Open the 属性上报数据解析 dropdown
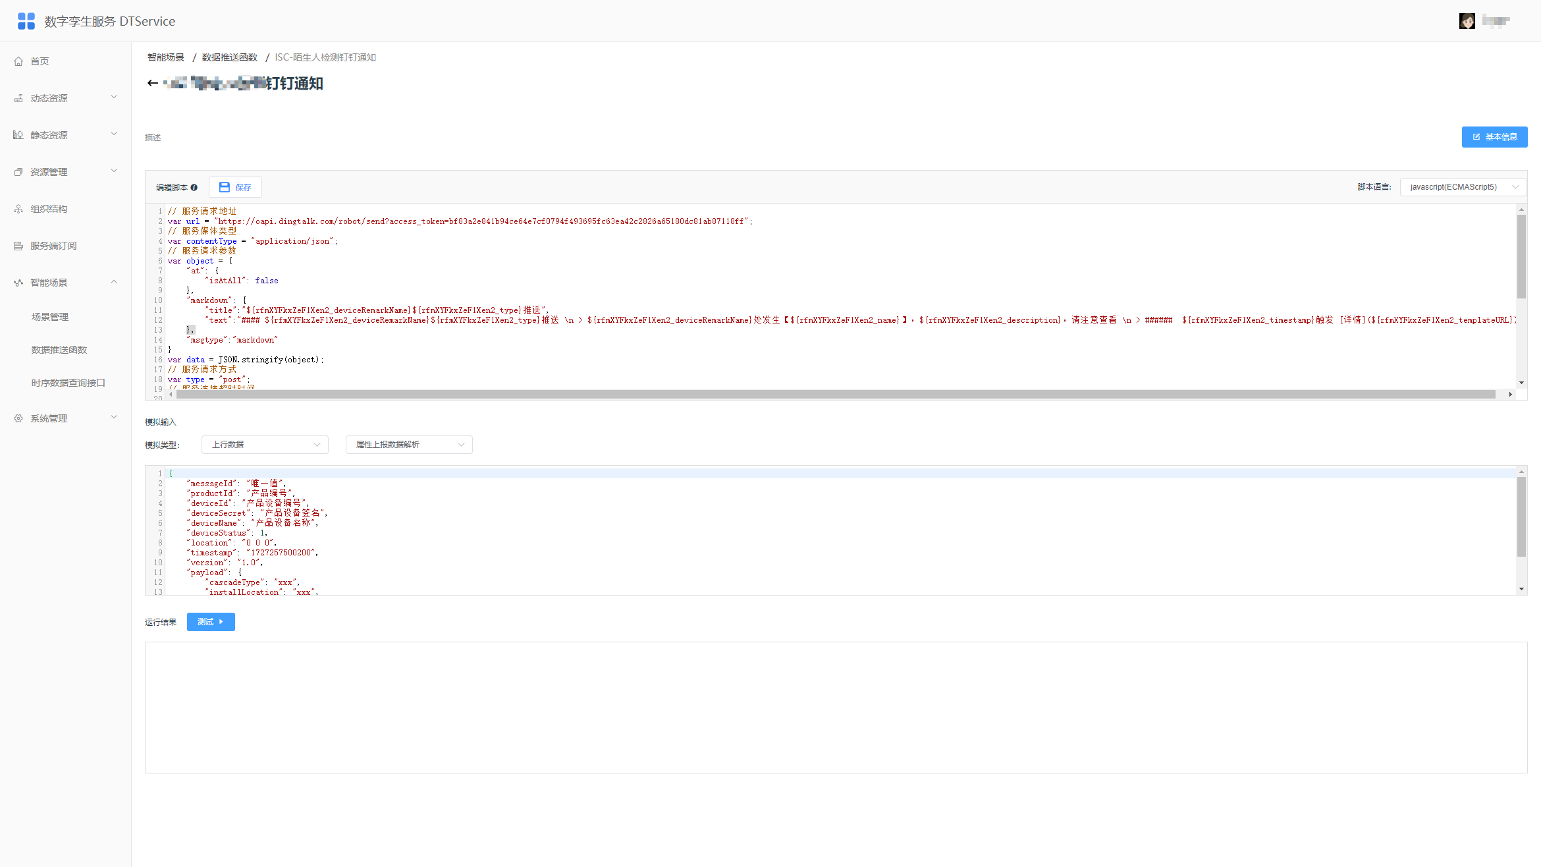Image resolution: width=1541 pixels, height=867 pixels. click(409, 445)
